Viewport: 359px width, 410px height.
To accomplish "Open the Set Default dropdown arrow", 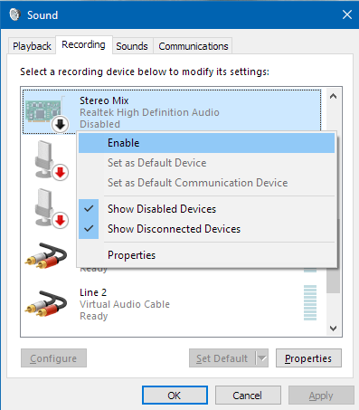I will pos(262,358).
